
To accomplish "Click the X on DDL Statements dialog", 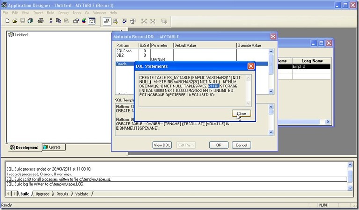I will 251,66.
